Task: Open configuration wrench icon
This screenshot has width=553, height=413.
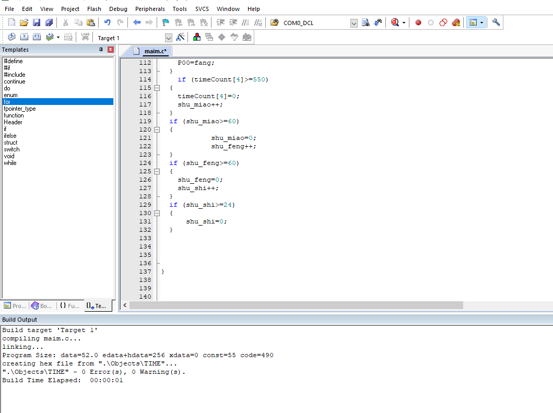Action: [x=496, y=22]
